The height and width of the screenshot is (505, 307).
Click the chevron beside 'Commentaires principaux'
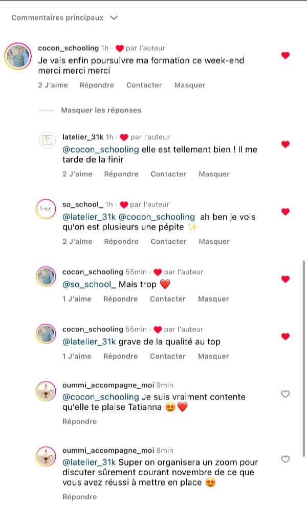coord(114,17)
